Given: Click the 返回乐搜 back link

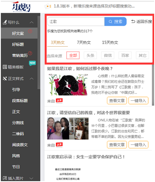Looking at the screenshot, I should tap(142, 21).
